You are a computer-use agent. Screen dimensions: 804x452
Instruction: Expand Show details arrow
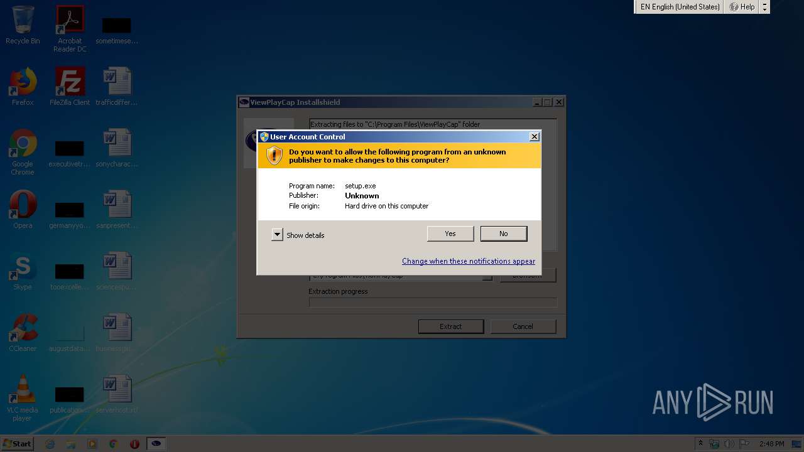click(277, 235)
